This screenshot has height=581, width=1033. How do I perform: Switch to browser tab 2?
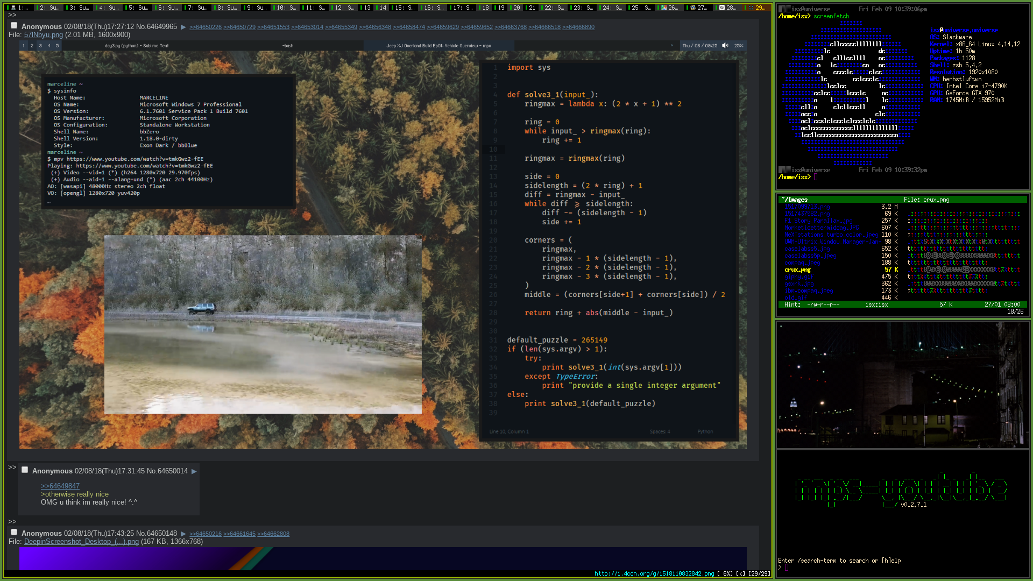(x=49, y=8)
